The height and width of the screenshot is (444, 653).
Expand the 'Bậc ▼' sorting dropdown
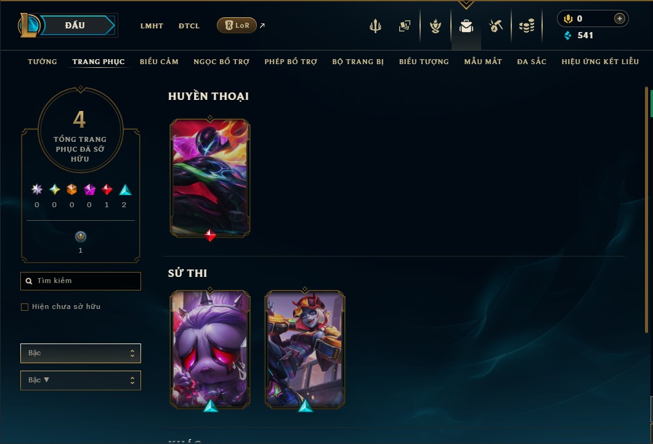coord(80,380)
